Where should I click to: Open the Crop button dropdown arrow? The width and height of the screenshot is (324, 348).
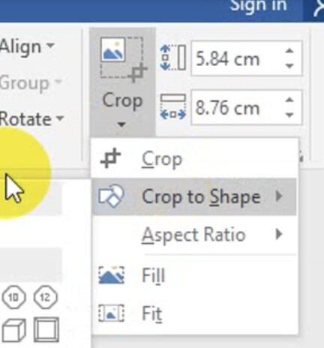tap(121, 124)
